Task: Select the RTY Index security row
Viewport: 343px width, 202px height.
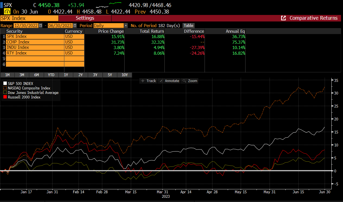Action: pyautogui.click(x=35, y=53)
